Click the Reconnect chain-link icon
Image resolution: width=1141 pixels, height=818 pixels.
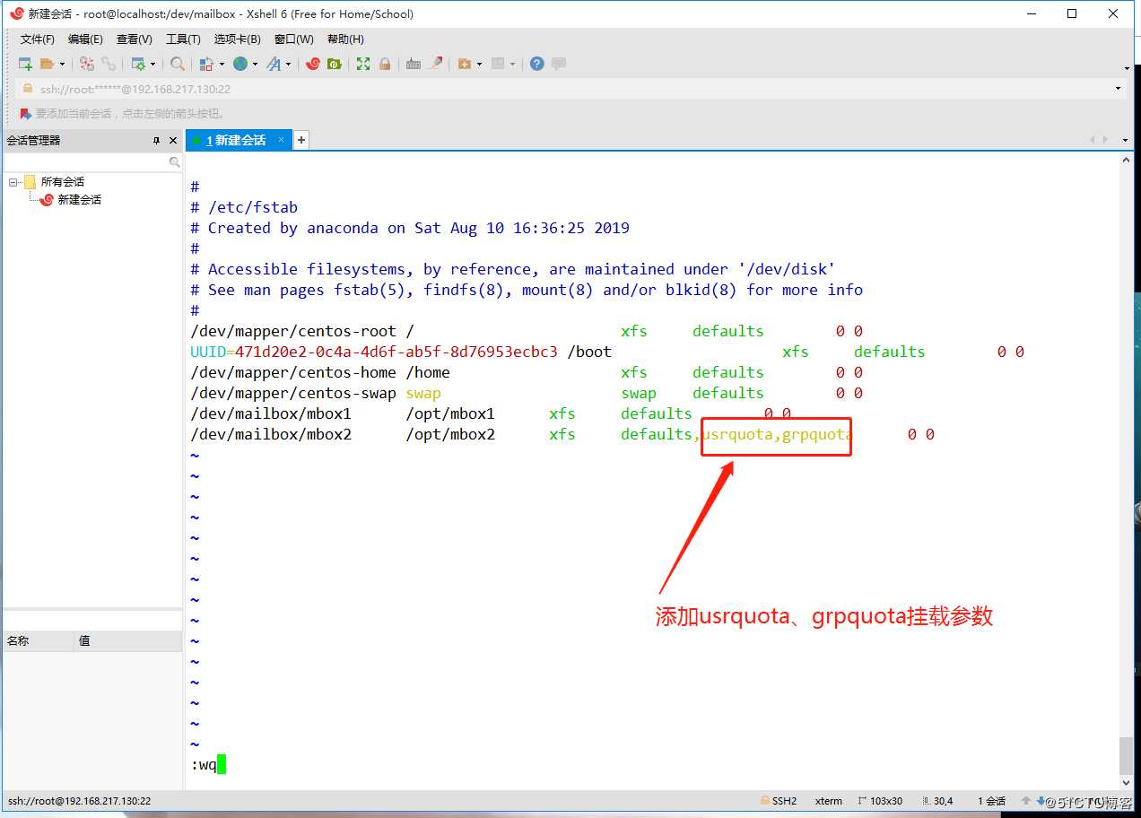109,64
